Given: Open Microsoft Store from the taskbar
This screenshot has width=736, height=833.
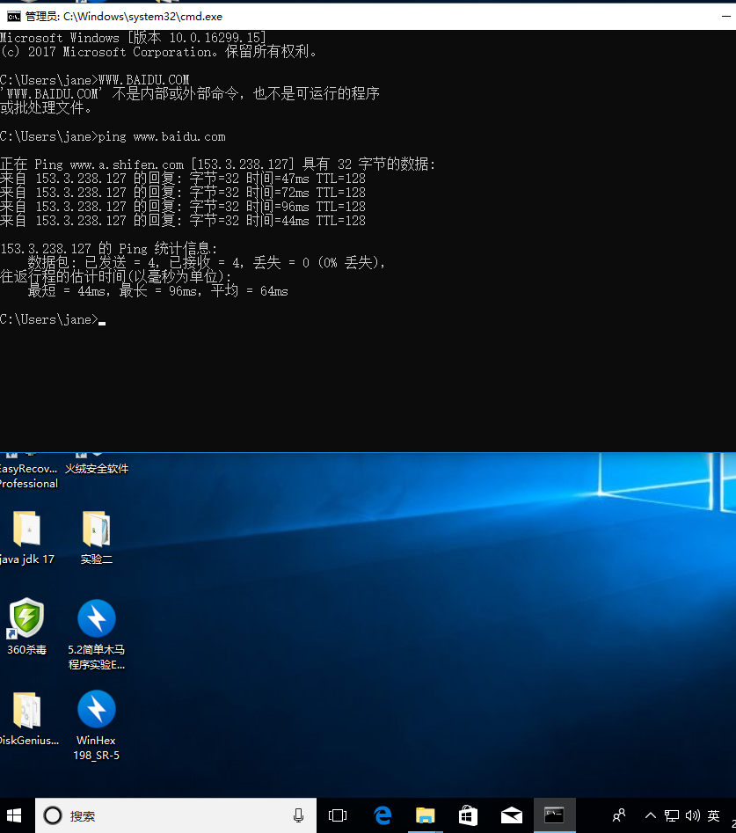Looking at the screenshot, I should point(468,815).
